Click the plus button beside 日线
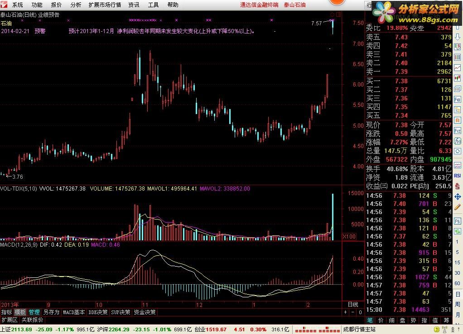Image resolution: width=463 pixels, height=334 pixels. [346, 312]
